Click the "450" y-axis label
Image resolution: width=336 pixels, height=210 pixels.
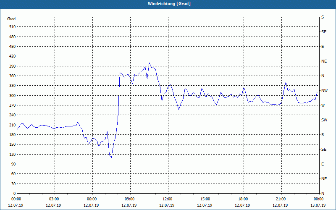point(13,47)
